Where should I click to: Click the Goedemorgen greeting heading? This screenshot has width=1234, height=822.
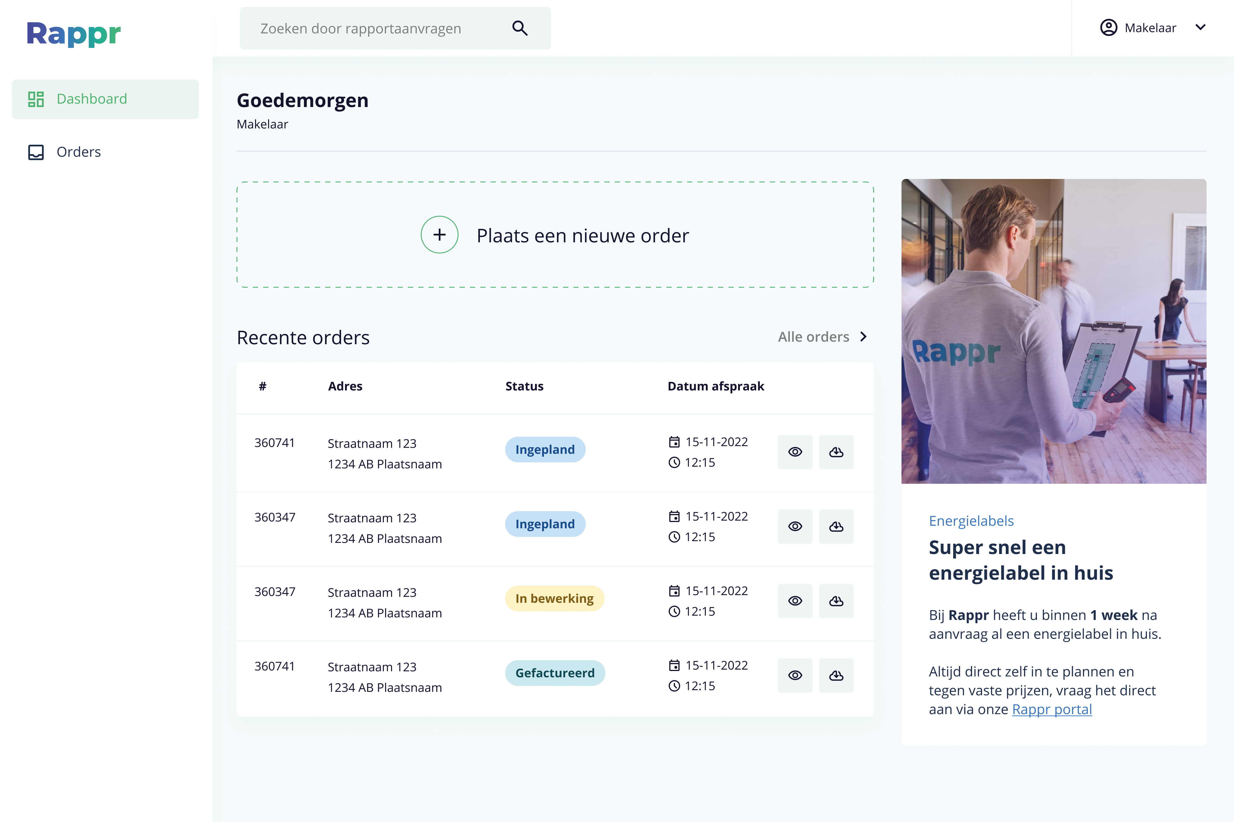point(303,100)
